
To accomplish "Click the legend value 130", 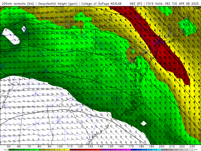I will 90,146.
